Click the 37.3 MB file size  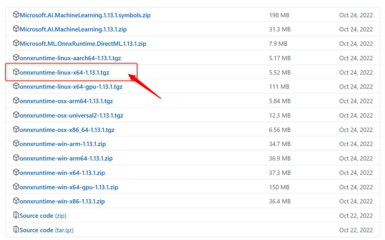pos(280,173)
